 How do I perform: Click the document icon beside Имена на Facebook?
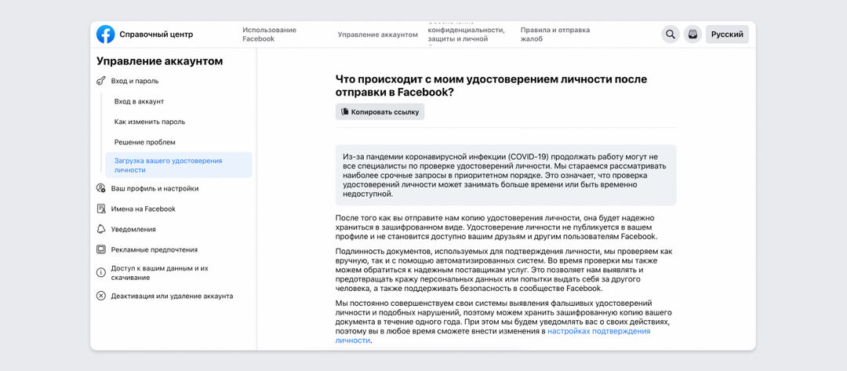point(101,209)
